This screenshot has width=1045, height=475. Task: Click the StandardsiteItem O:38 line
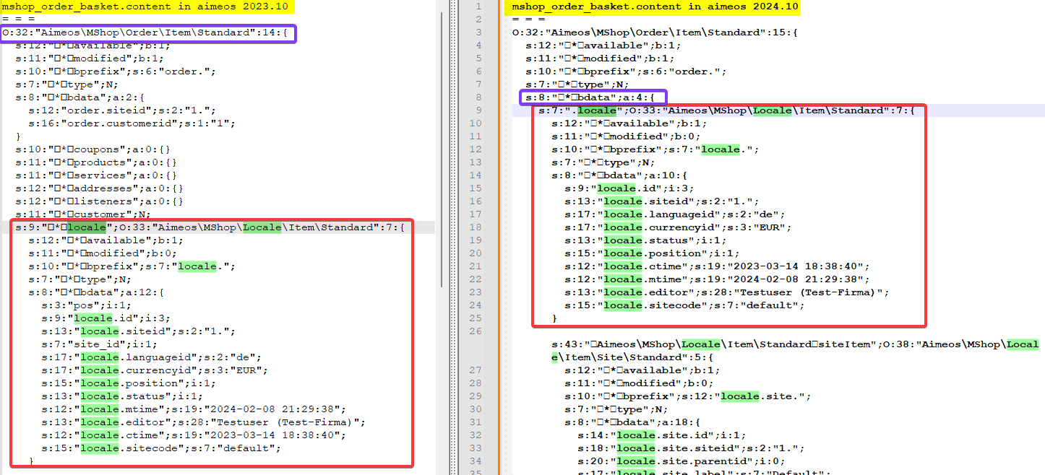(795, 351)
